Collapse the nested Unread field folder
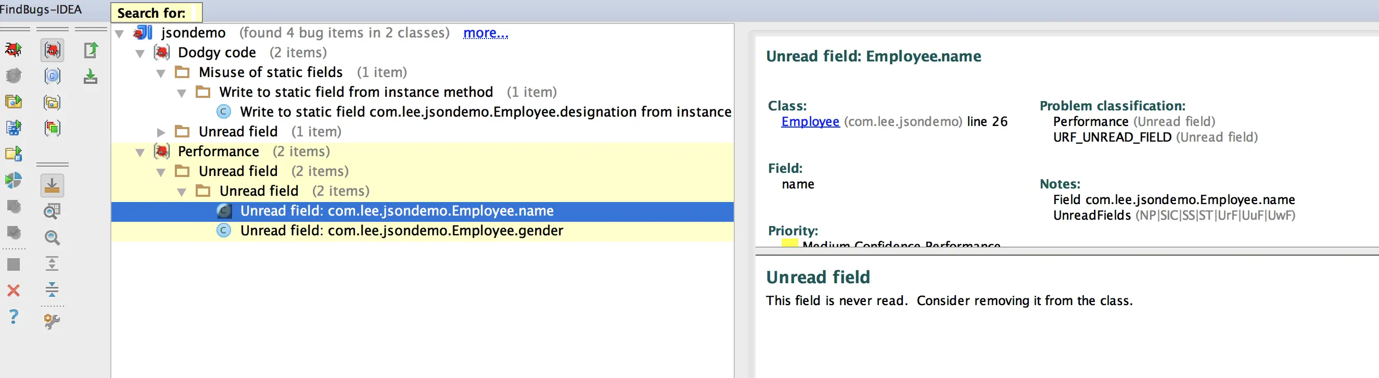Screen dimensions: 1379x378 182,192
